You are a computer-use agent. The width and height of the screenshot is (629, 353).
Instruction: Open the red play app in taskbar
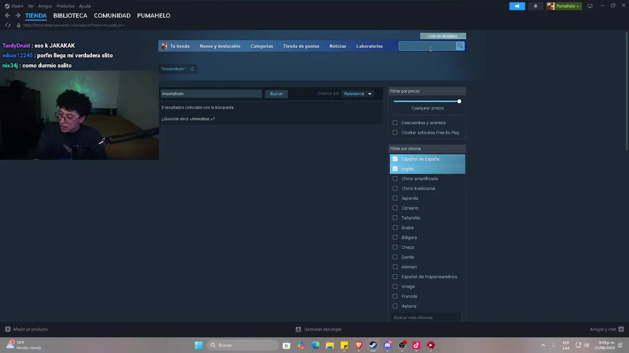coord(431,345)
